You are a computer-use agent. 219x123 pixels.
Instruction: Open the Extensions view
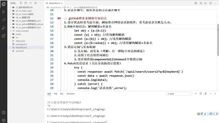[x=4, y=36]
